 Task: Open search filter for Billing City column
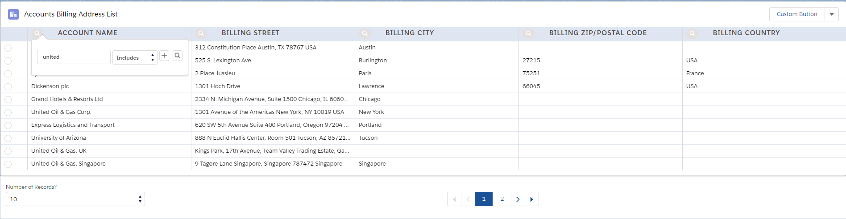(365, 33)
